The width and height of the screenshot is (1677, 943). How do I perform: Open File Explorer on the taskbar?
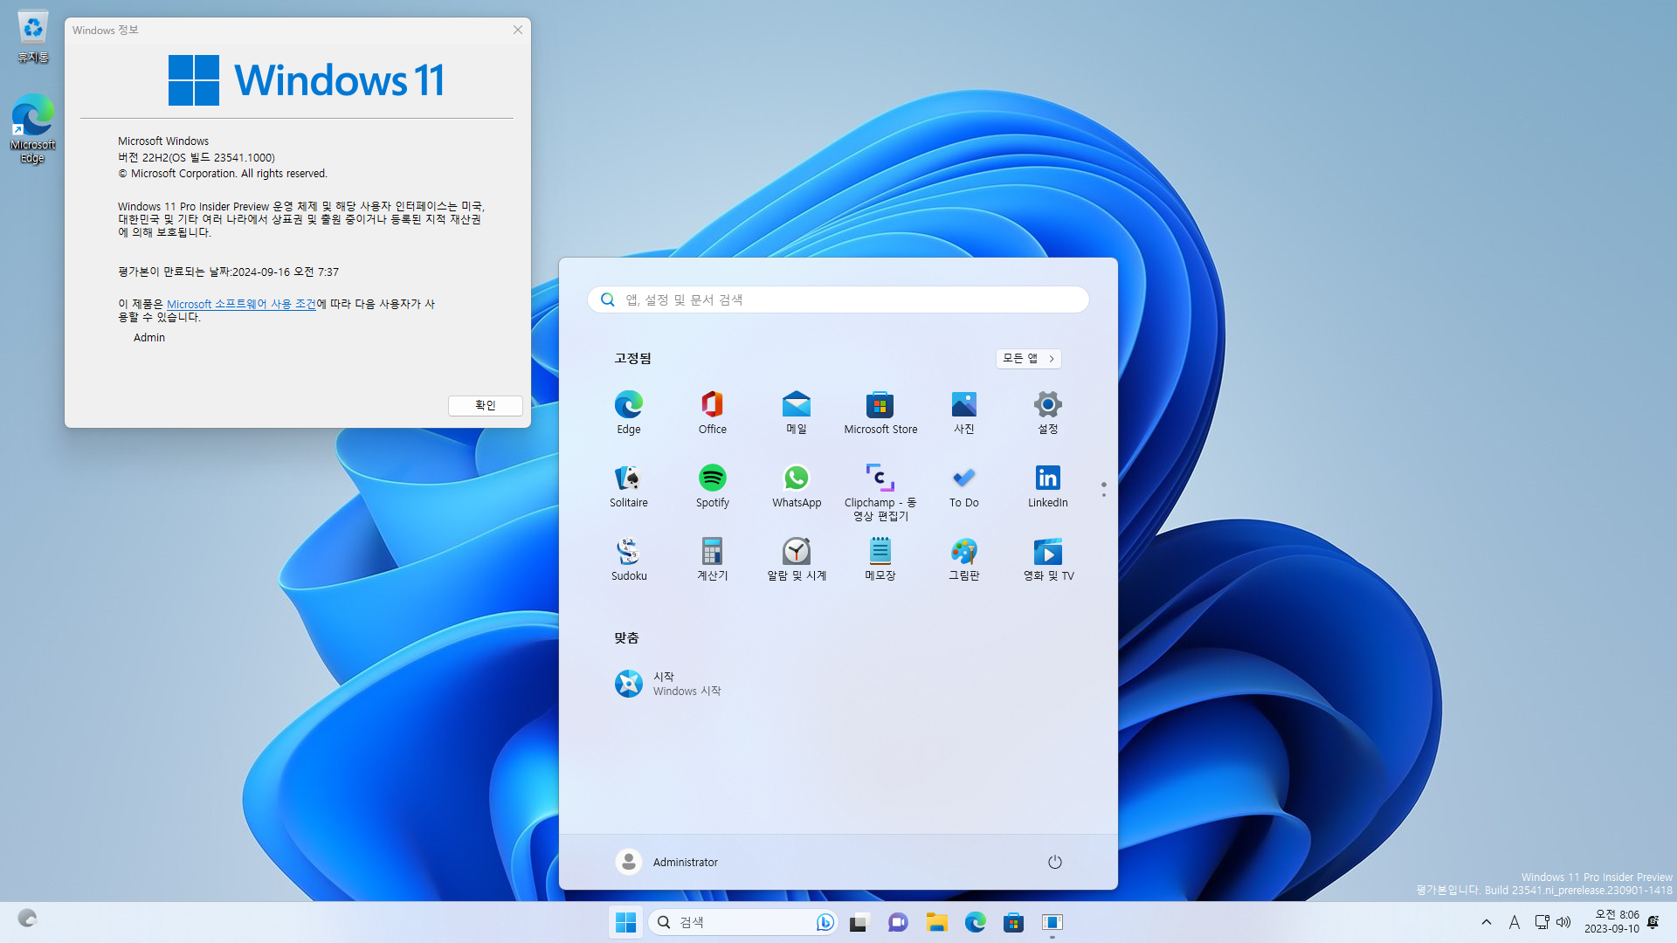pyautogui.click(x=936, y=922)
